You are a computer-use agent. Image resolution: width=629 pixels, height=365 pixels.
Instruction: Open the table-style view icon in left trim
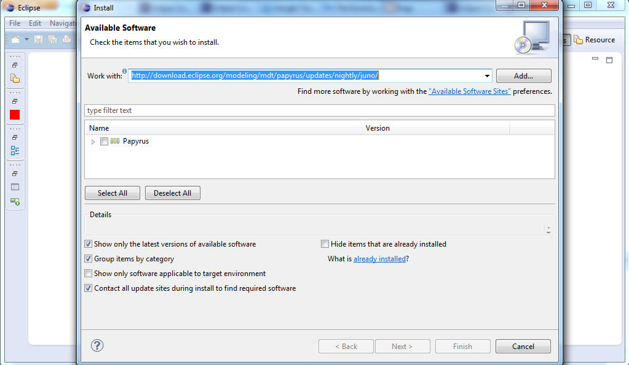[x=15, y=187]
